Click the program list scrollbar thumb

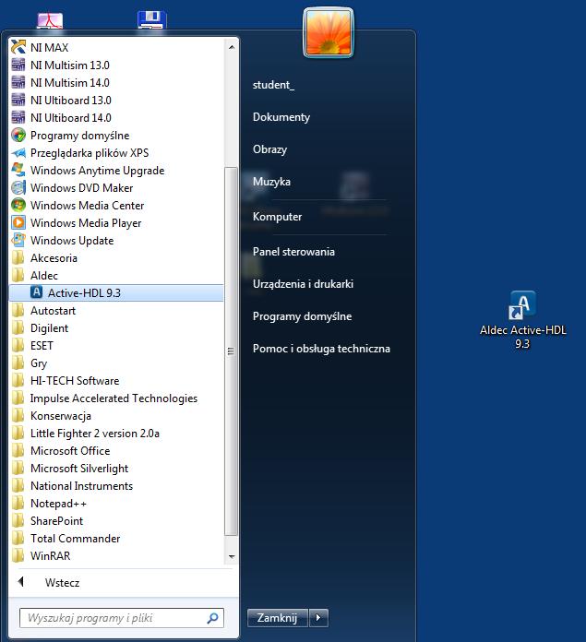pyautogui.click(x=232, y=351)
